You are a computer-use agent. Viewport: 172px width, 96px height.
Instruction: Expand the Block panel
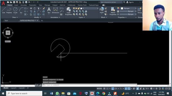coord(104,17)
